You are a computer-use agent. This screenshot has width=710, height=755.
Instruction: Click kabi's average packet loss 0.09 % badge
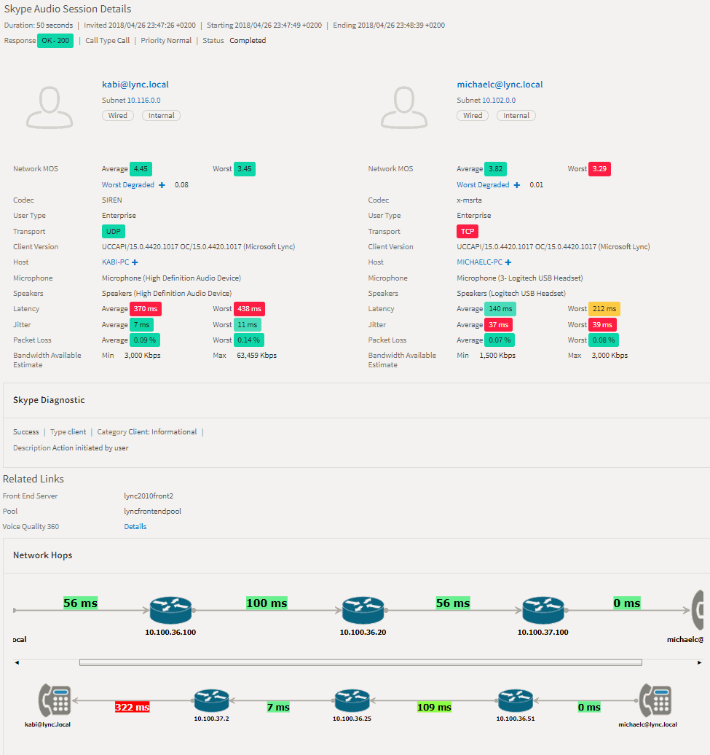145,340
